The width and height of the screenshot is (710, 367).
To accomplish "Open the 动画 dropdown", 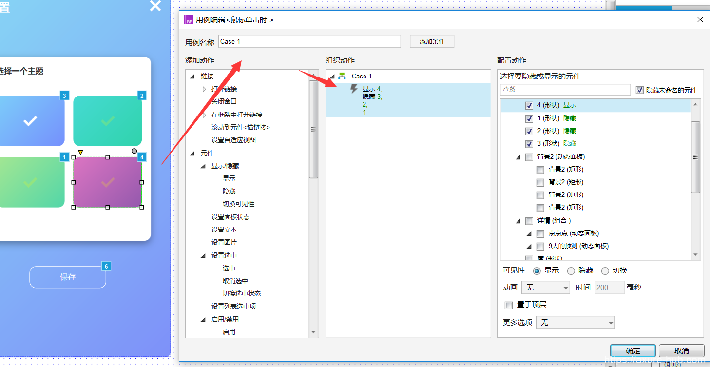I will 545,288.
